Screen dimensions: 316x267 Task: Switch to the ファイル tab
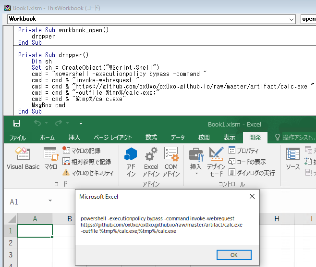click(18, 138)
